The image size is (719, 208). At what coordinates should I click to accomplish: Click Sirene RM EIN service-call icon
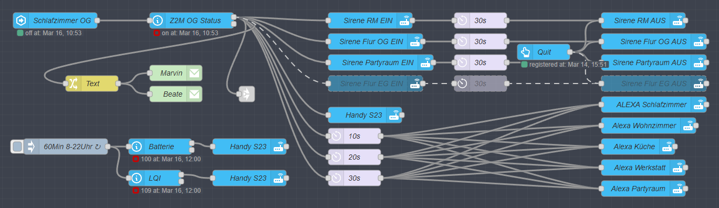(404, 20)
